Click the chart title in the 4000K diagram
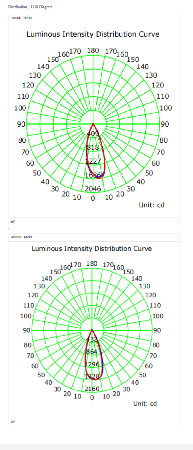193x450 pixels. (92, 248)
